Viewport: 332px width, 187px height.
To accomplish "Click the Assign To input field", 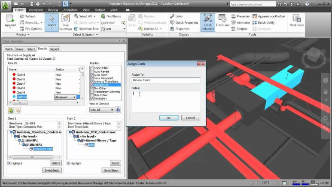I will pyautogui.click(x=166, y=80).
